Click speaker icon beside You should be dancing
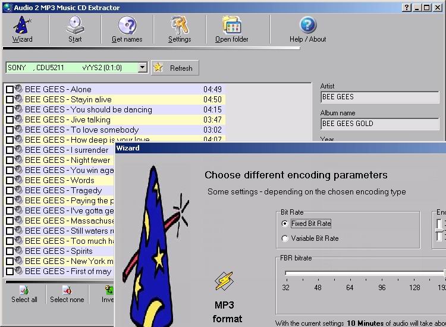Viewport: 446px width, 327px height. (x=18, y=109)
